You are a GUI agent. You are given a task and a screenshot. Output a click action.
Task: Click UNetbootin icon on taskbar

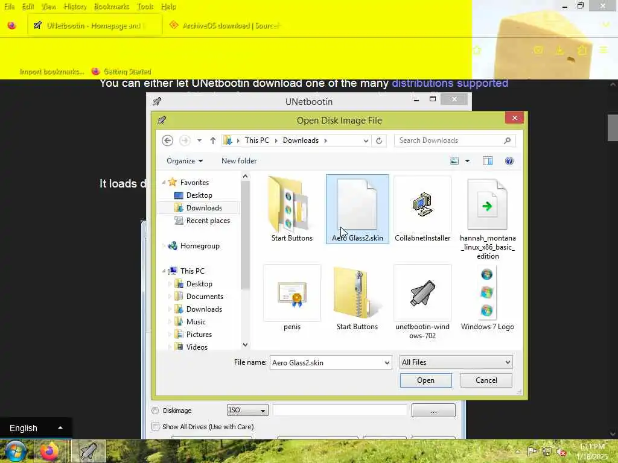(x=89, y=451)
